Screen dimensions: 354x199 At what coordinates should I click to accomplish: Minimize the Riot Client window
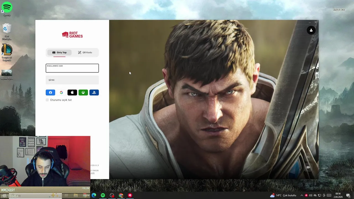(x=309, y=22)
